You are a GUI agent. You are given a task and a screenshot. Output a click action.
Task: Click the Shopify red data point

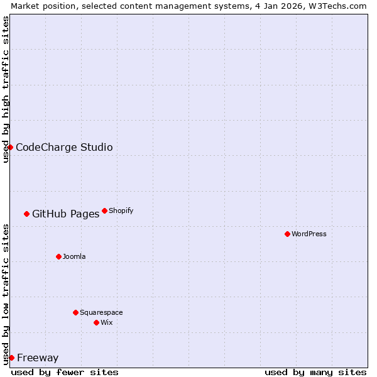pos(104,211)
